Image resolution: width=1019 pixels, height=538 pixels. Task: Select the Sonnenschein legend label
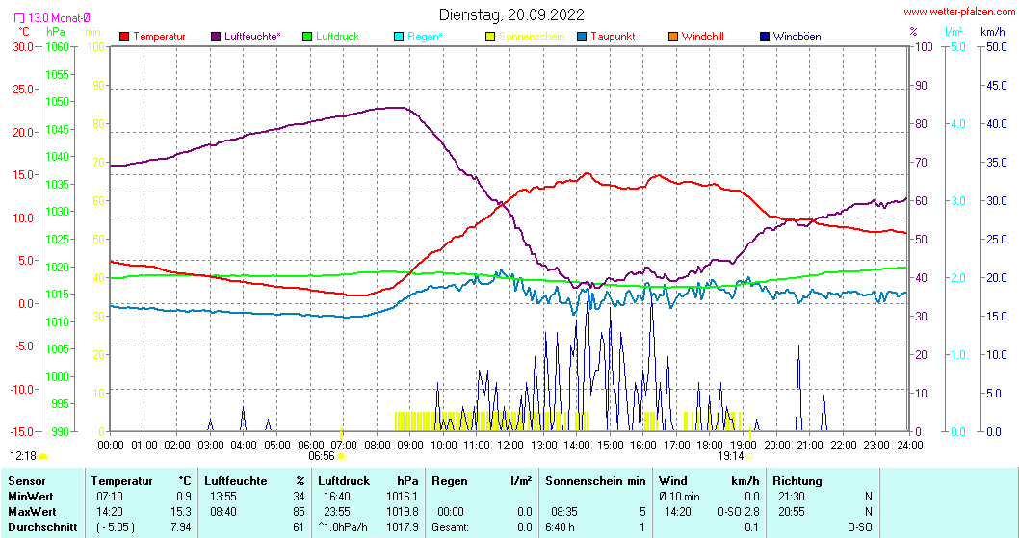point(532,37)
